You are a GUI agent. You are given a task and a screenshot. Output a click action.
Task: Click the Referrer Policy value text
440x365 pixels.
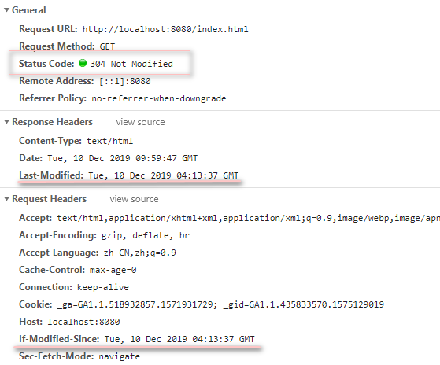pyautogui.click(x=159, y=98)
